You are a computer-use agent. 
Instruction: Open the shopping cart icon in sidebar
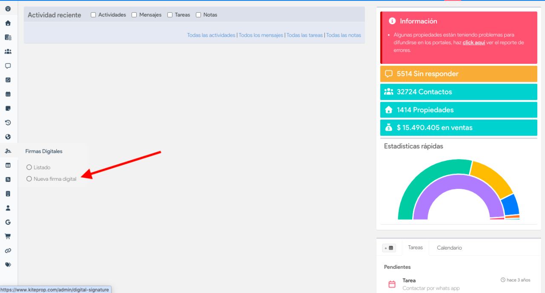[x=8, y=236]
